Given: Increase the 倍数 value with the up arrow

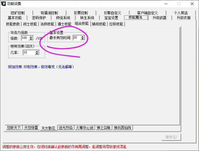Looking at the screenshot, I should click(31, 37).
